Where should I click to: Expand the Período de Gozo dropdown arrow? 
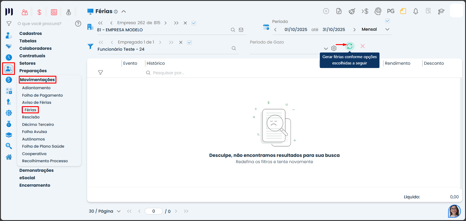click(x=326, y=49)
